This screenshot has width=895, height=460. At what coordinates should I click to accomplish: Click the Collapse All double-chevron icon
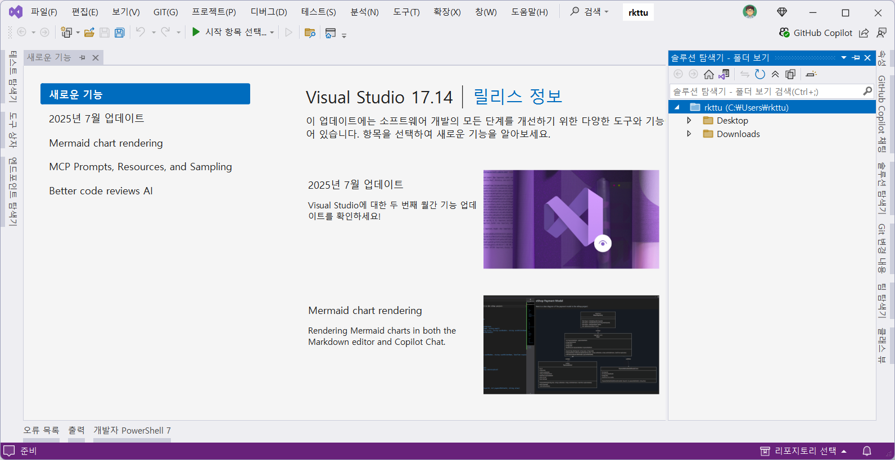[775, 74]
